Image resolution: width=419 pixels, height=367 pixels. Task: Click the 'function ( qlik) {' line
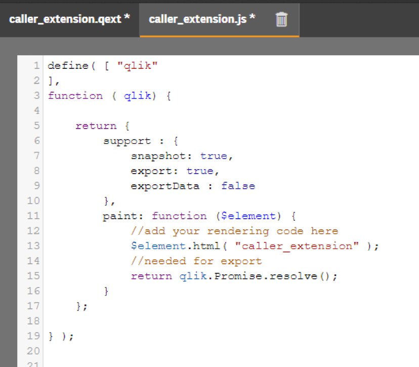tap(109, 96)
